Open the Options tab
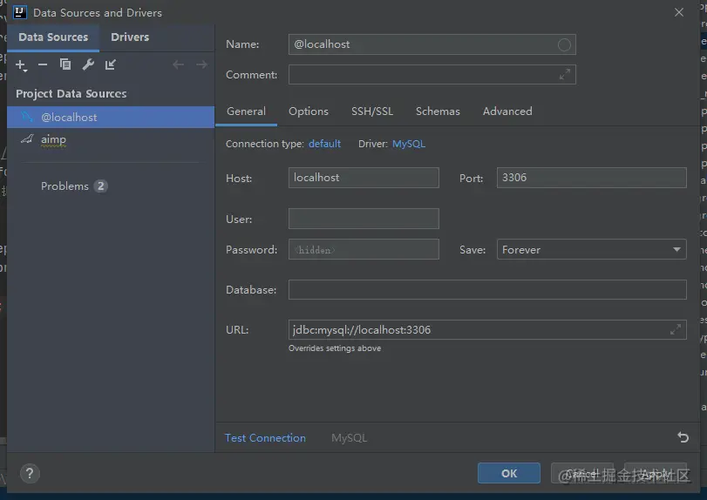Viewport: 707px width, 500px height. click(x=309, y=111)
